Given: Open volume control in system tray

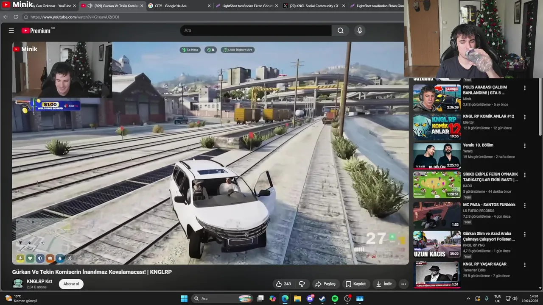Looking at the screenshot, I should (x=515, y=299).
